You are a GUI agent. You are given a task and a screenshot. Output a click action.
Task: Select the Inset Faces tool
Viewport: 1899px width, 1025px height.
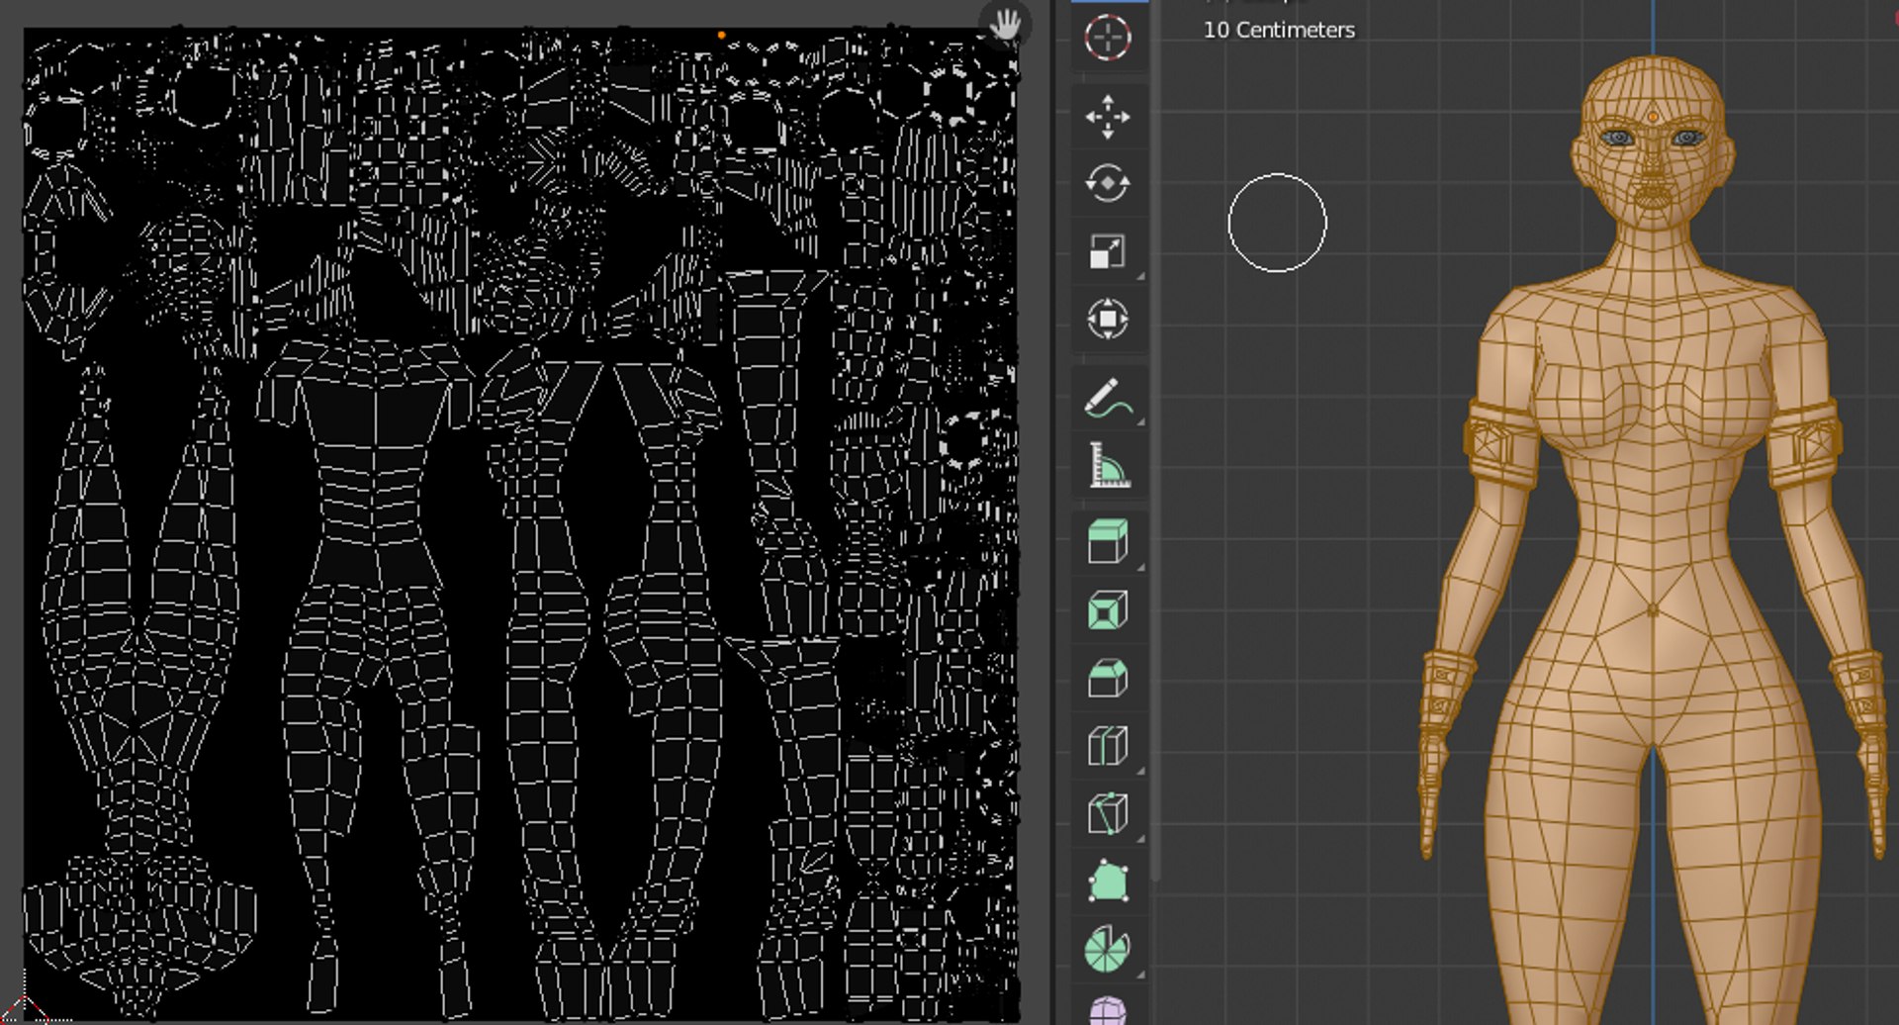pyautogui.click(x=1108, y=610)
